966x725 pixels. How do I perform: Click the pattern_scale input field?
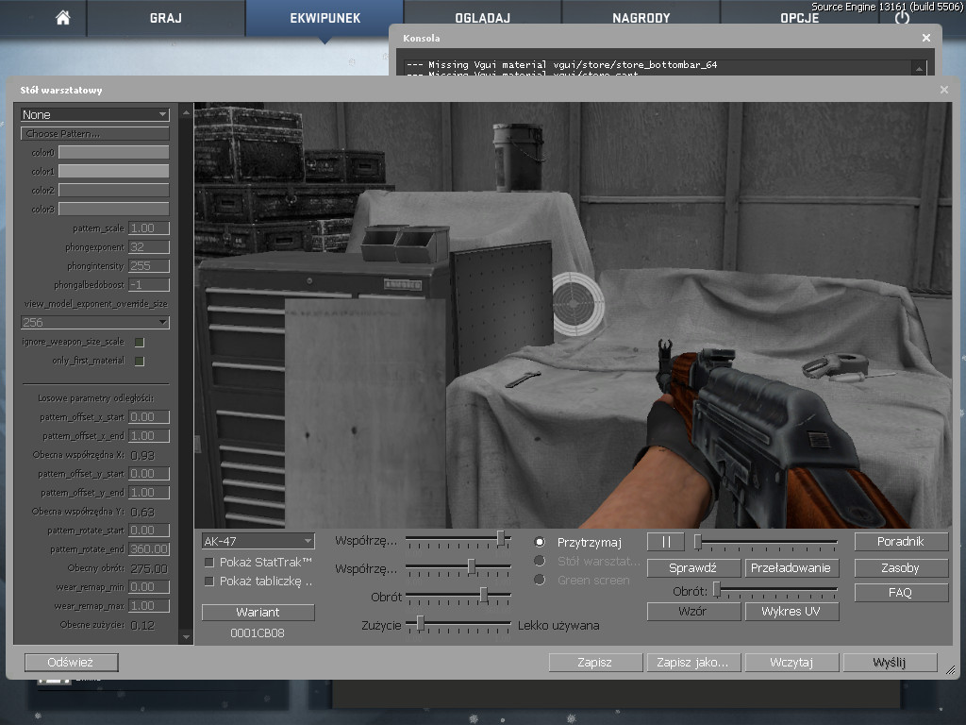[x=149, y=228]
